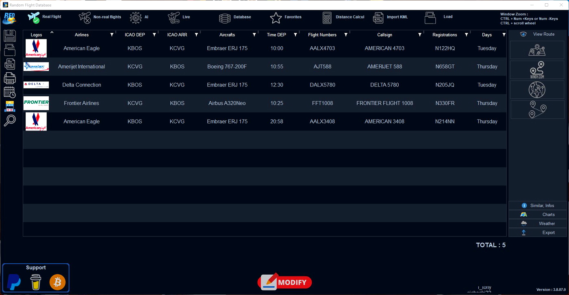Open Days column filter dropdown

tap(504, 35)
